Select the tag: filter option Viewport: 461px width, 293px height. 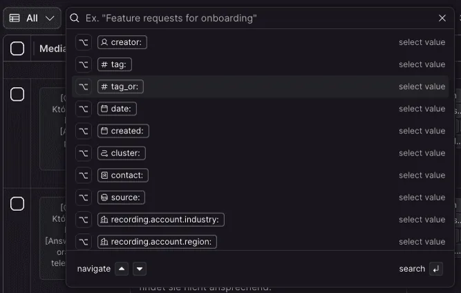tap(114, 64)
